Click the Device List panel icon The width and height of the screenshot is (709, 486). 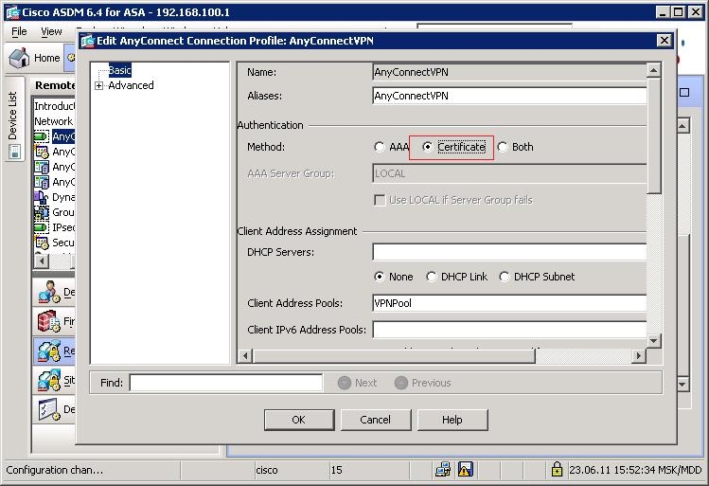point(14,152)
